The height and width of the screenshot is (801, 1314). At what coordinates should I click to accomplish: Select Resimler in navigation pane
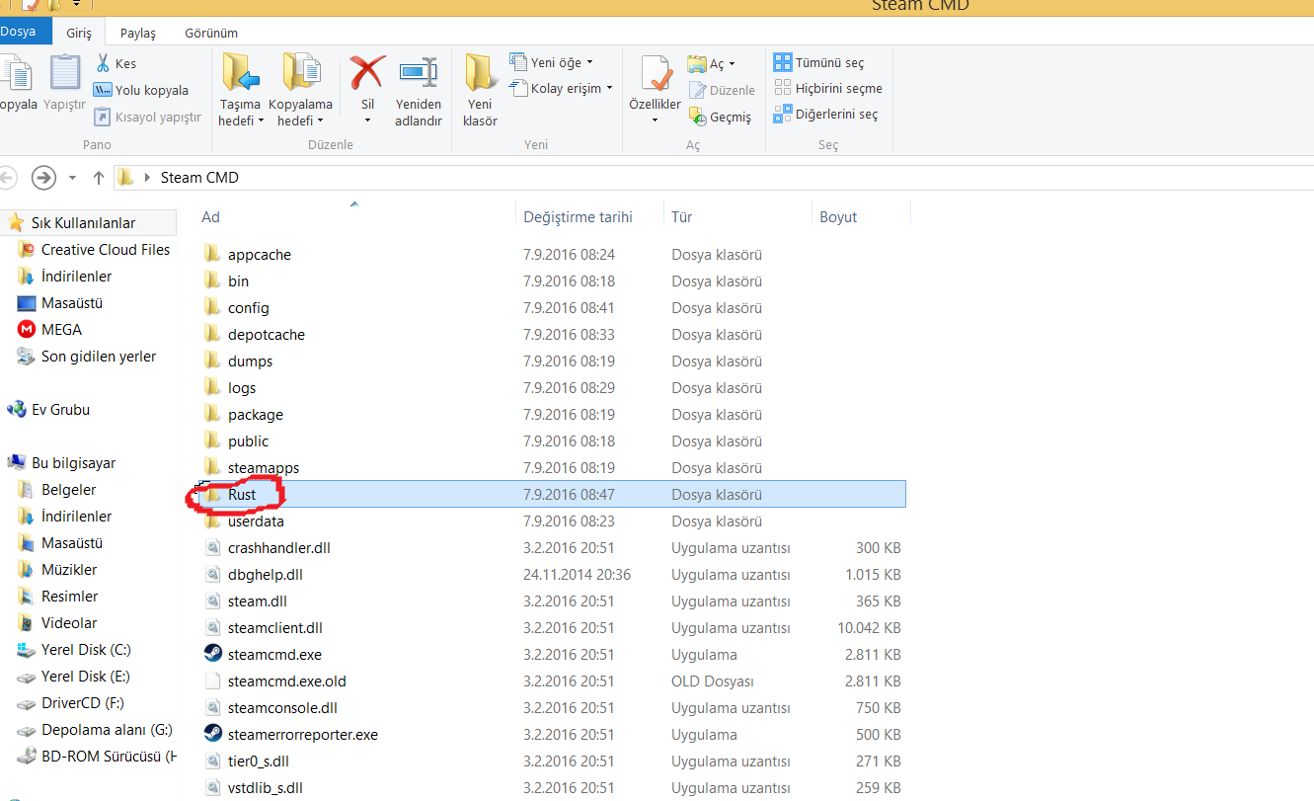click(69, 597)
